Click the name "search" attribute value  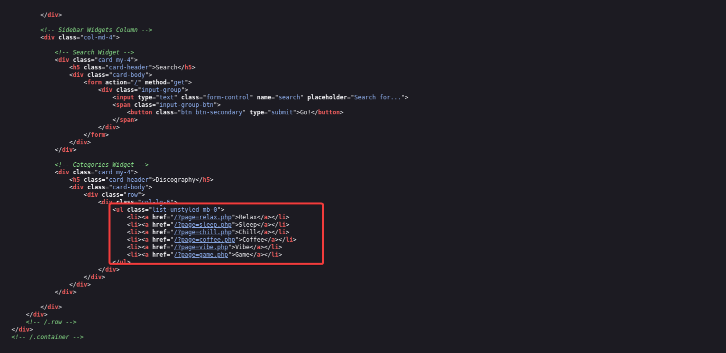click(x=289, y=97)
